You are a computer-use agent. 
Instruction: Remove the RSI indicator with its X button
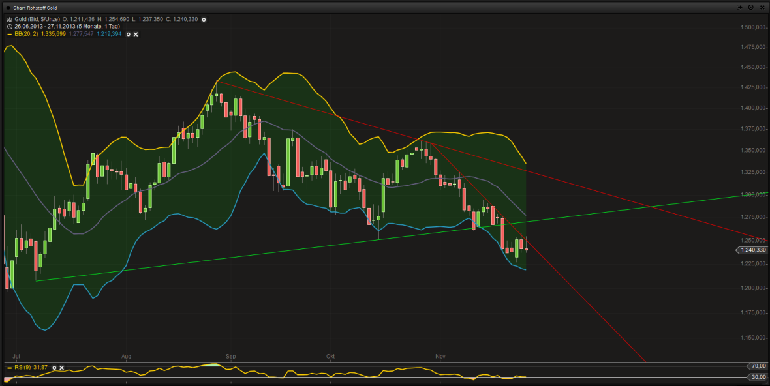(61, 367)
